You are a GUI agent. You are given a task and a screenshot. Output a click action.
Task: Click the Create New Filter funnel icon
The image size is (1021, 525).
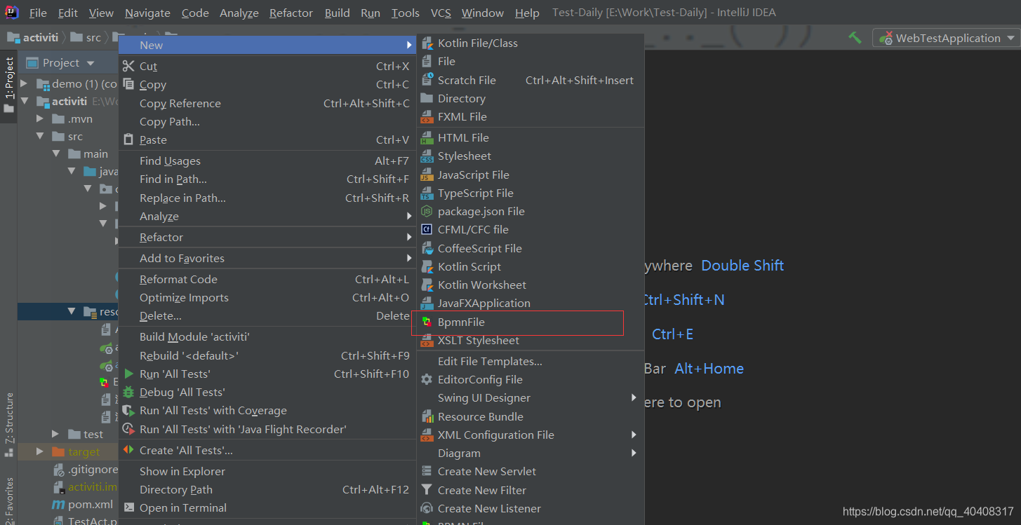point(427,491)
